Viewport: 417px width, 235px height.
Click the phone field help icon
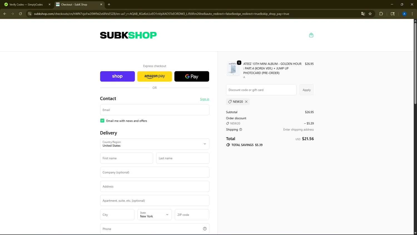205,229
